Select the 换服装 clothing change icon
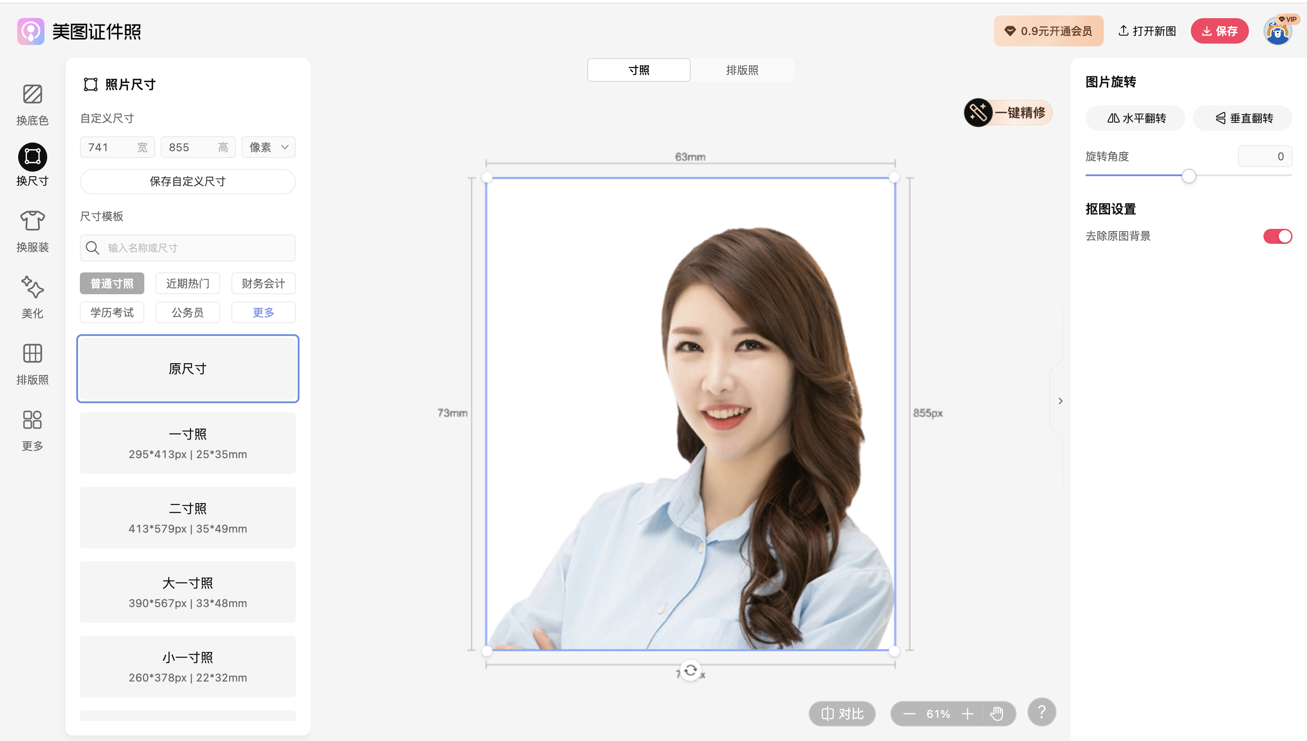The height and width of the screenshot is (741, 1307). click(x=32, y=221)
